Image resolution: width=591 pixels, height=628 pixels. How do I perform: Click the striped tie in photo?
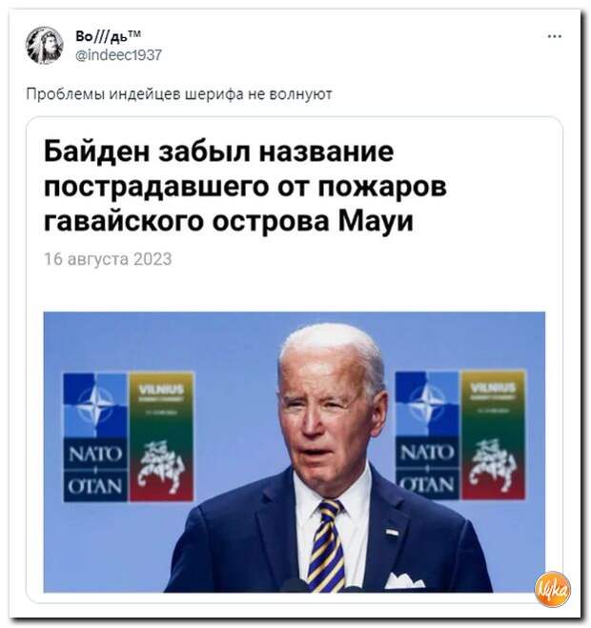(x=327, y=546)
